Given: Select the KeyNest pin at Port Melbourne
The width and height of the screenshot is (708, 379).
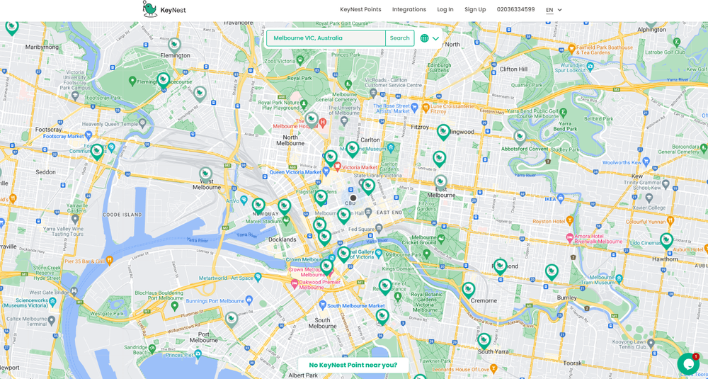Looking at the screenshot, I should coord(232,319).
